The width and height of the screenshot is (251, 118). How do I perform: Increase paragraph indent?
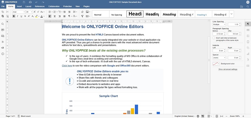69,12
